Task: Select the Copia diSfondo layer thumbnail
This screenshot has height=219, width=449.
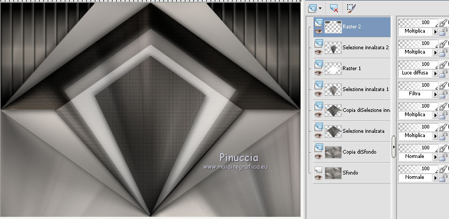Action: click(x=333, y=152)
